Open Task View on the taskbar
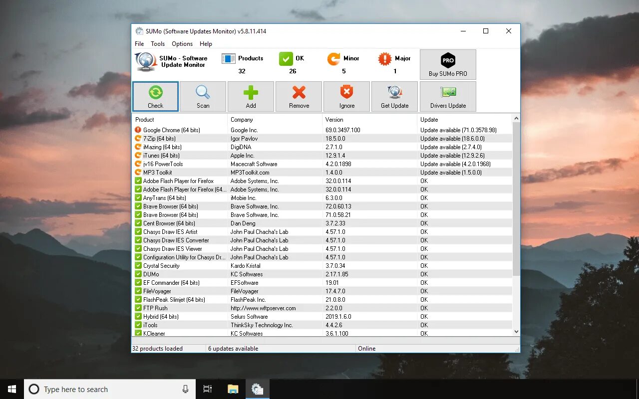This screenshot has width=639, height=399. click(x=208, y=389)
